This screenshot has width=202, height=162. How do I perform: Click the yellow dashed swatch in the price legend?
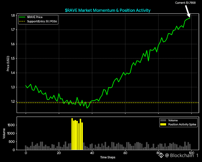tap(22, 21)
